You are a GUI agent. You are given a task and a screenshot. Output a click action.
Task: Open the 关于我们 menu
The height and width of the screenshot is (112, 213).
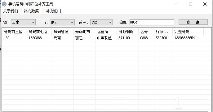[x=11, y=11]
